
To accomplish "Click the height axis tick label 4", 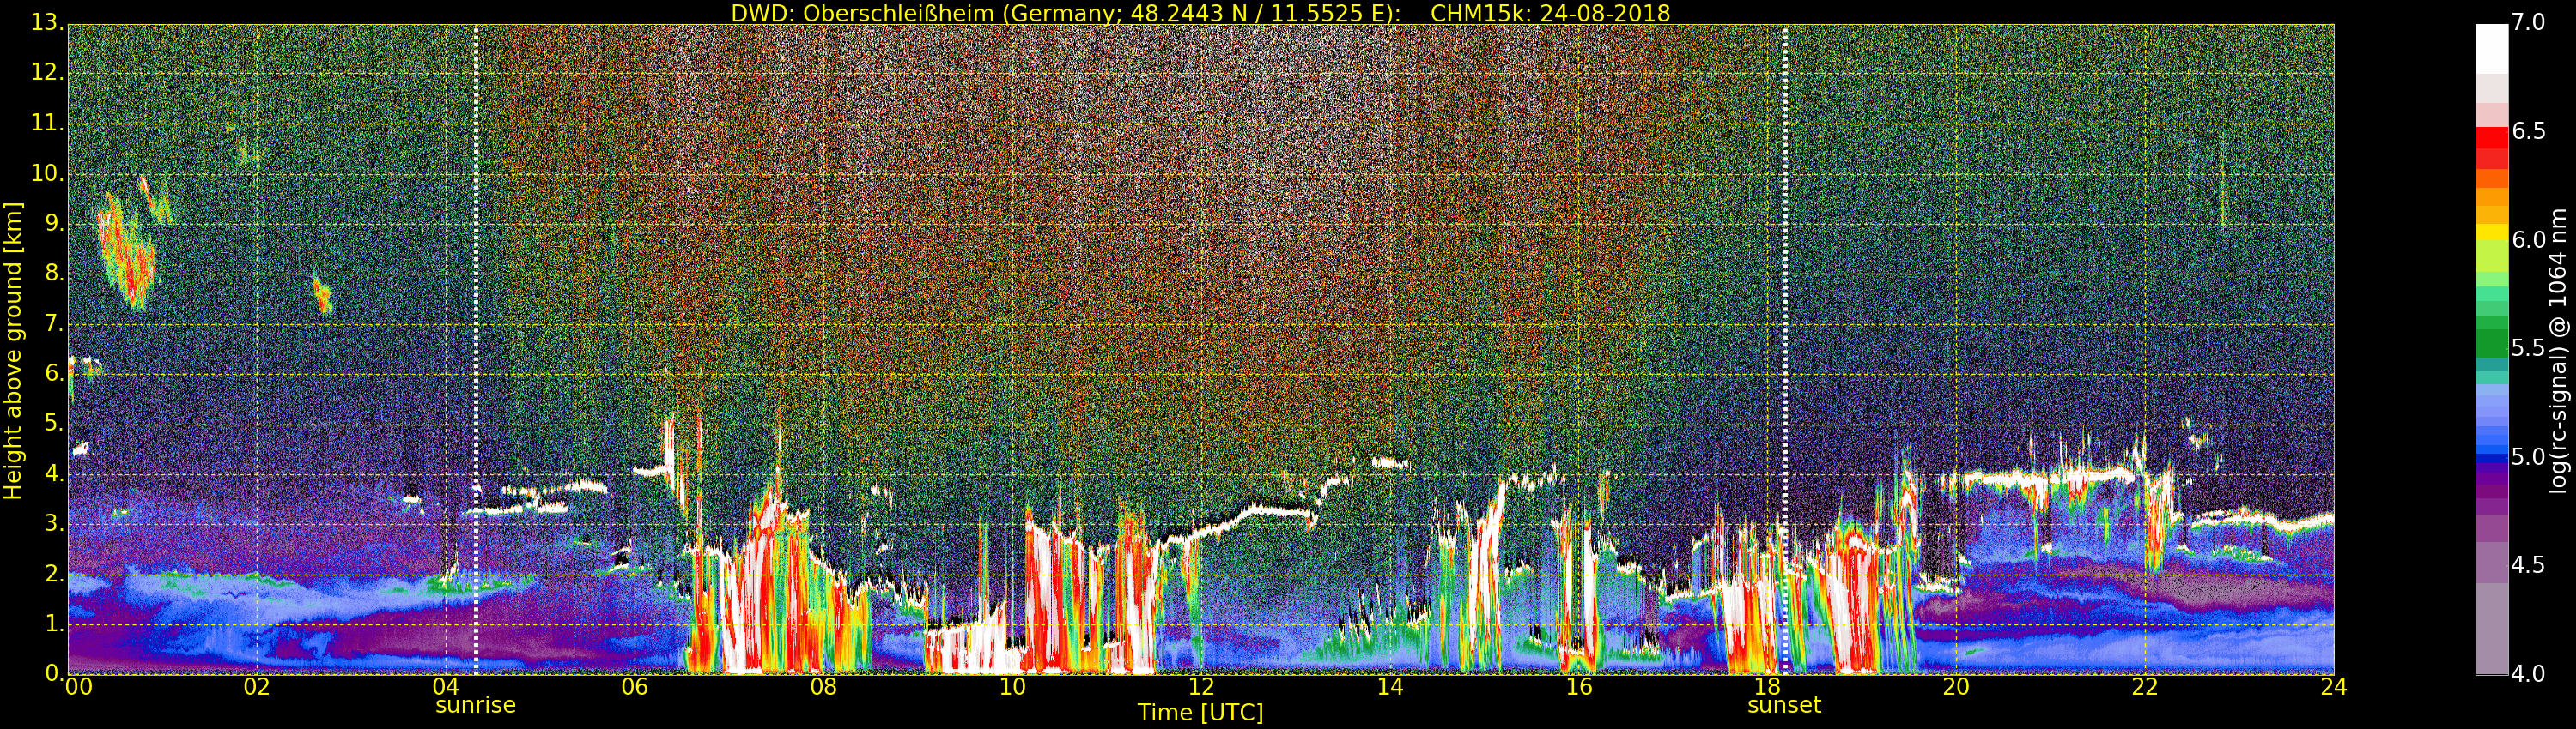I will coord(55,473).
